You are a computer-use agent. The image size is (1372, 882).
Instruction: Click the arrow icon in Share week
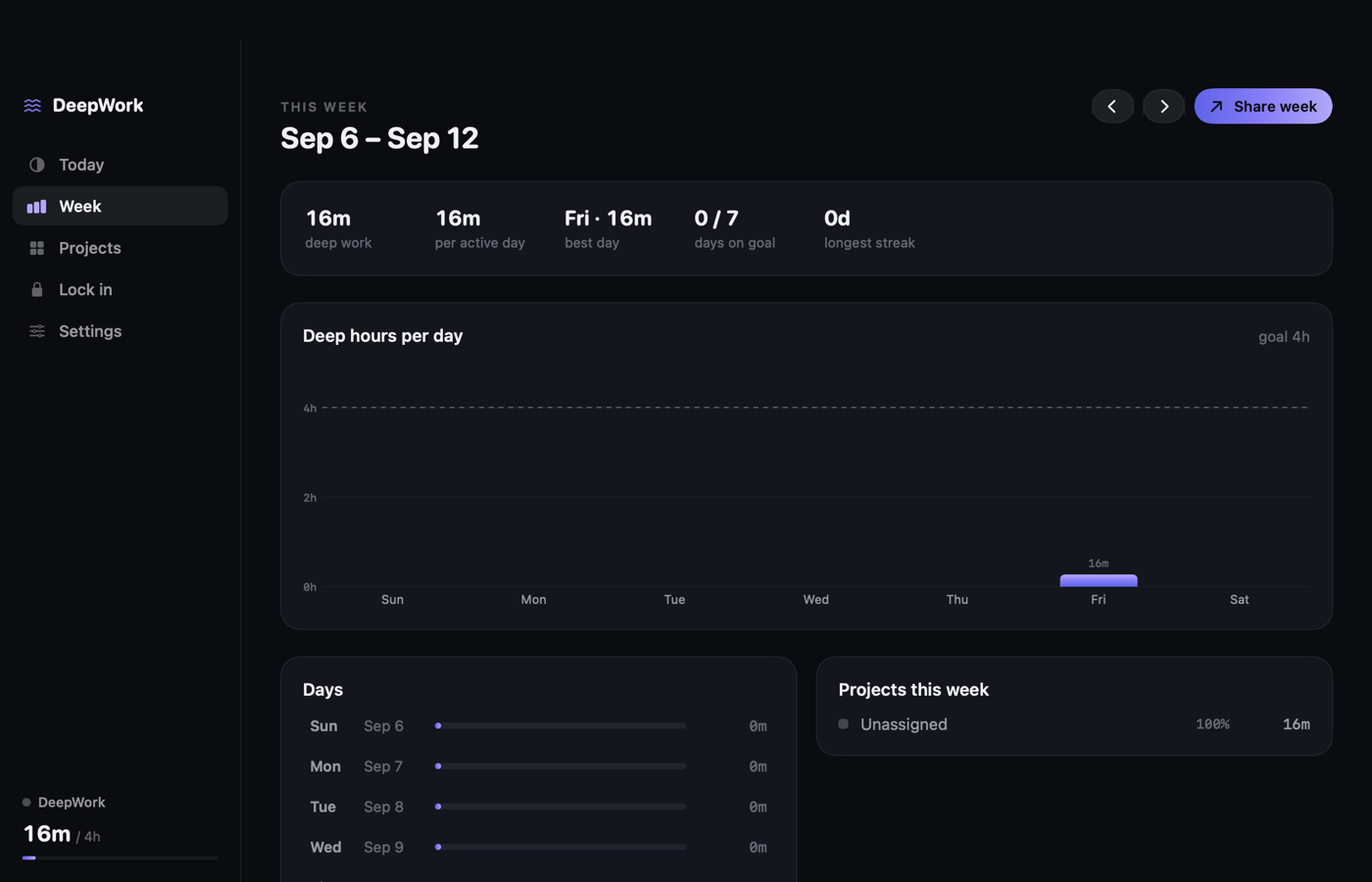pyautogui.click(x=1216, y=107)
